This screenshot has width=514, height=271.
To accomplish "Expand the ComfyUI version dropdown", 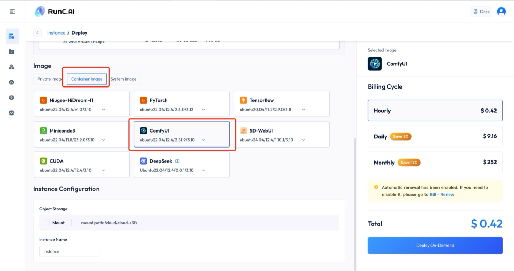I will coord(203,140).
